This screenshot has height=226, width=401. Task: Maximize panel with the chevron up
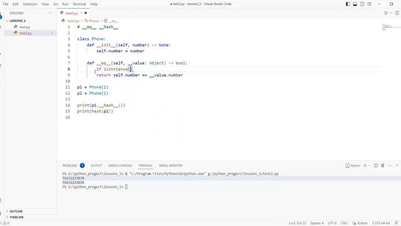pos(397,166)
